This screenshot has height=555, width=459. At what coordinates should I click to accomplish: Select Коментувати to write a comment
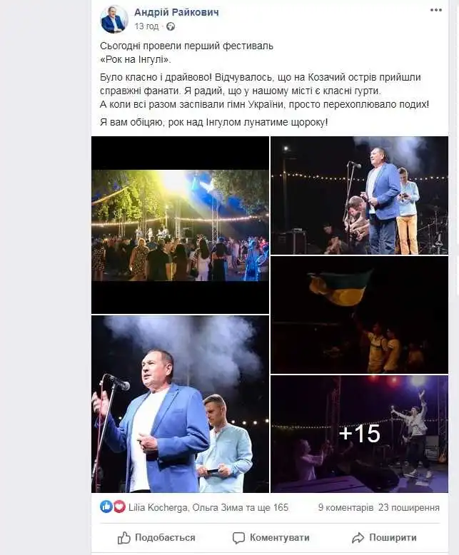pyautogui.click(x=271, y=538)
